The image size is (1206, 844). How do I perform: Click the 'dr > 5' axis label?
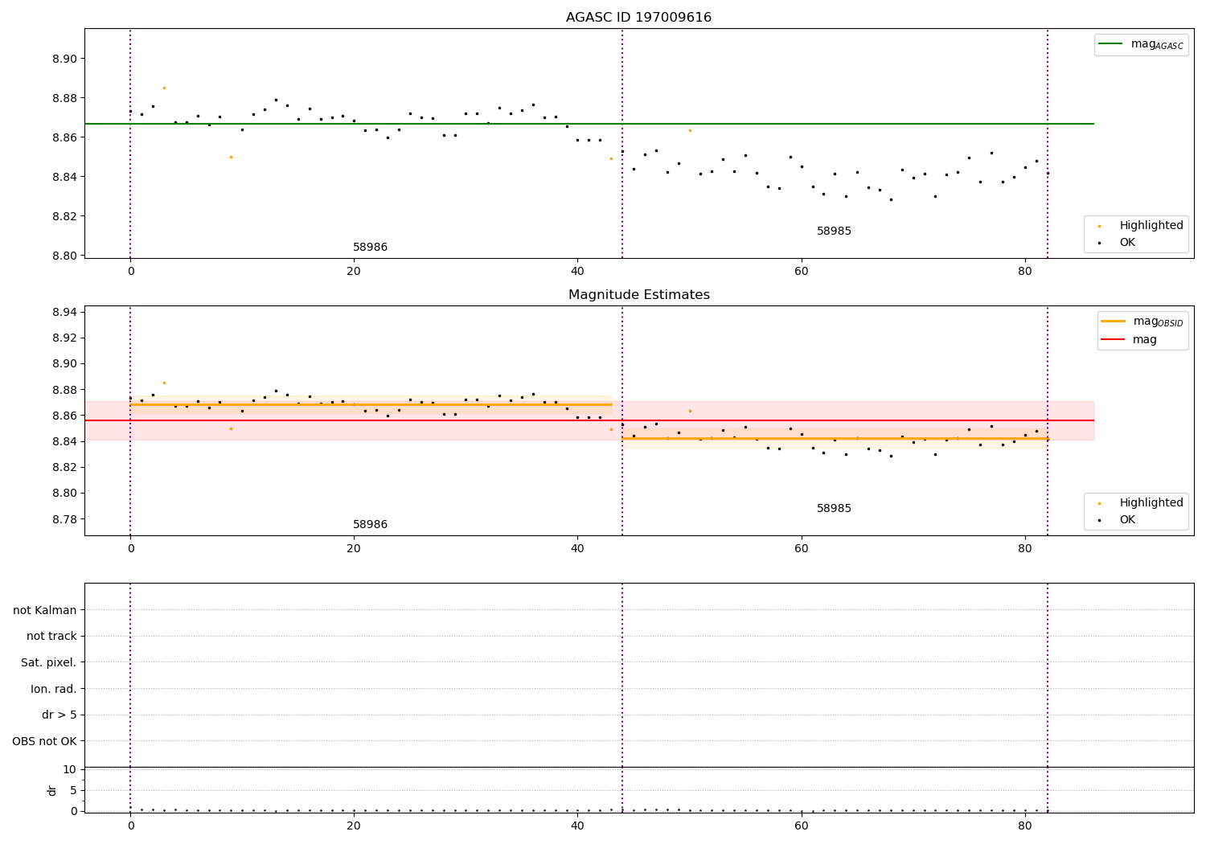point(59,715)
